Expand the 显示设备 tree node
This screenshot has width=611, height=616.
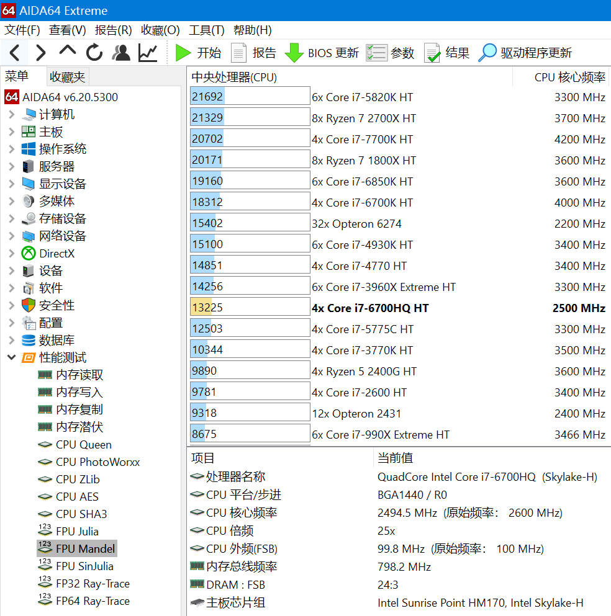click(x=11, y=184)
